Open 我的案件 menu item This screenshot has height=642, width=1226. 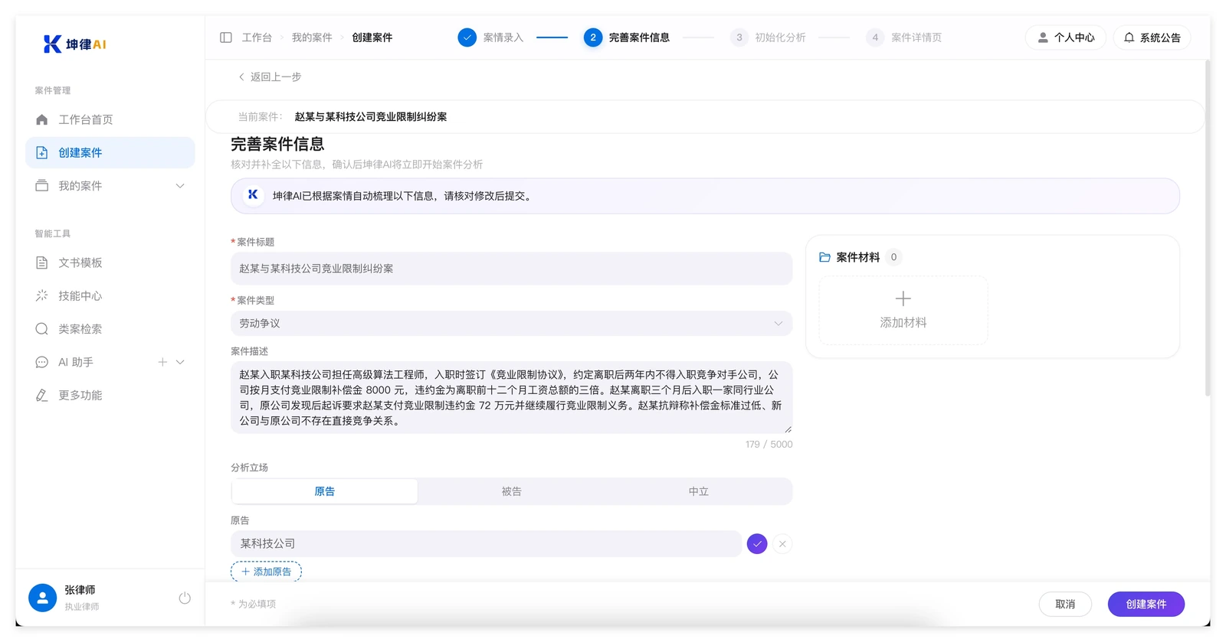pos(110,186)
